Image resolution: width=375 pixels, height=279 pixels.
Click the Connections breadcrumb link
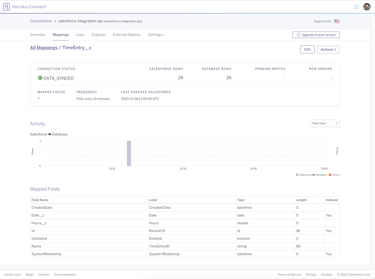click(x=41, y=21)
